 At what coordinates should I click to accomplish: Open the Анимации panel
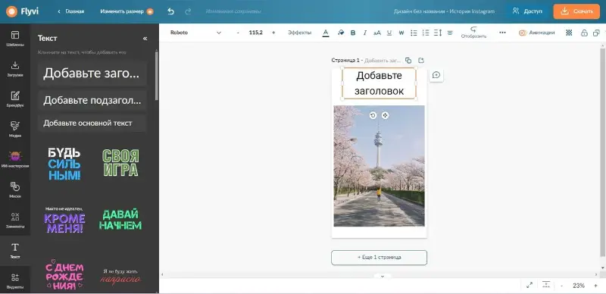click(536, 33)
